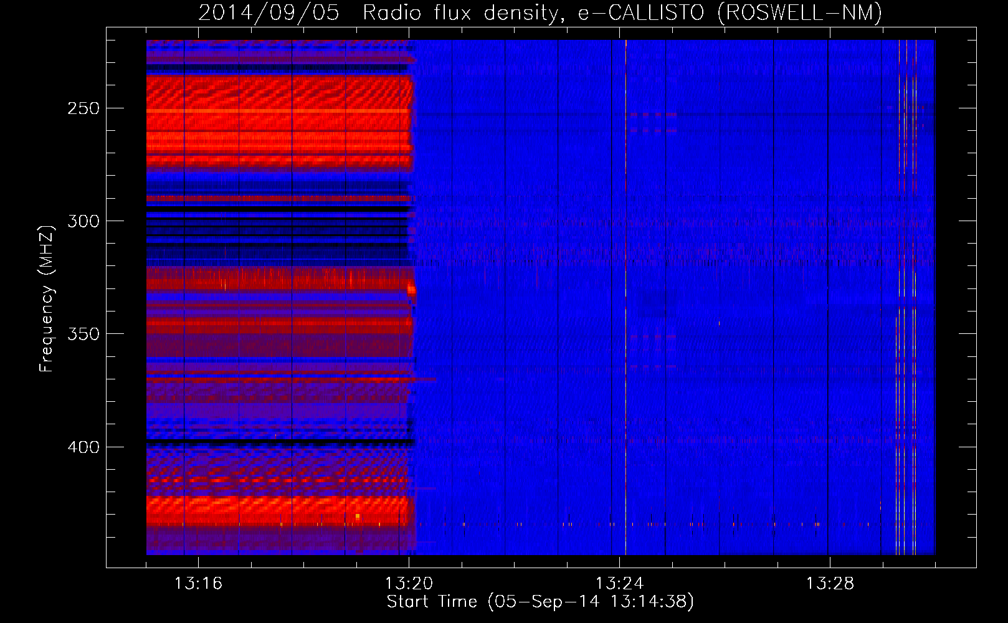Click the '13:20' time axis label

(x=409, y=583)
